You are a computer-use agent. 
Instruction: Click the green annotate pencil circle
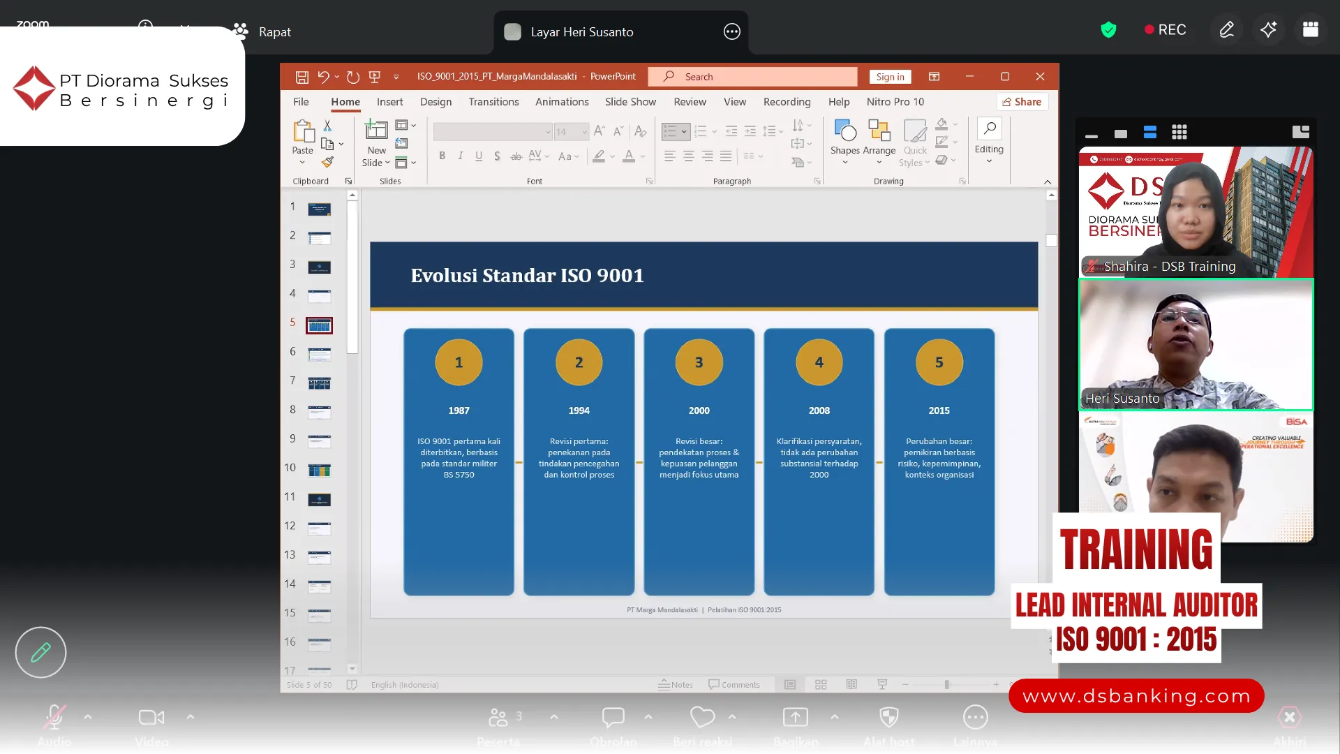40,652
